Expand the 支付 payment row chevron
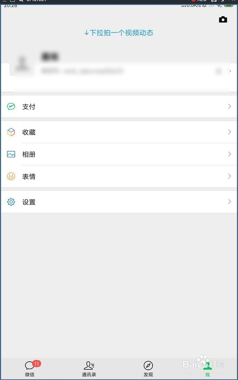Screen dimensions: 238x380 230,106
